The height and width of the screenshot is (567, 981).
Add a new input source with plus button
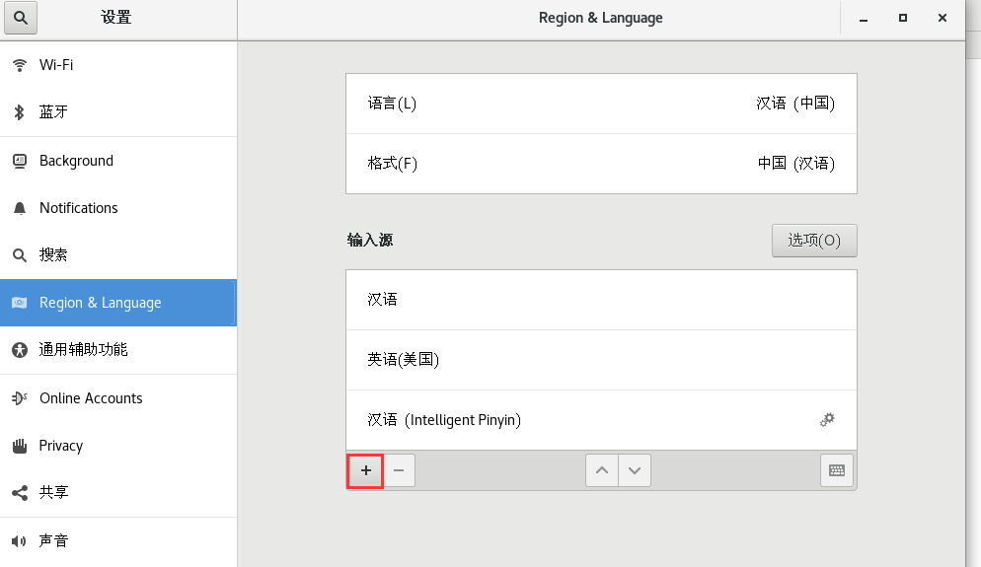[x=365, y=470]
